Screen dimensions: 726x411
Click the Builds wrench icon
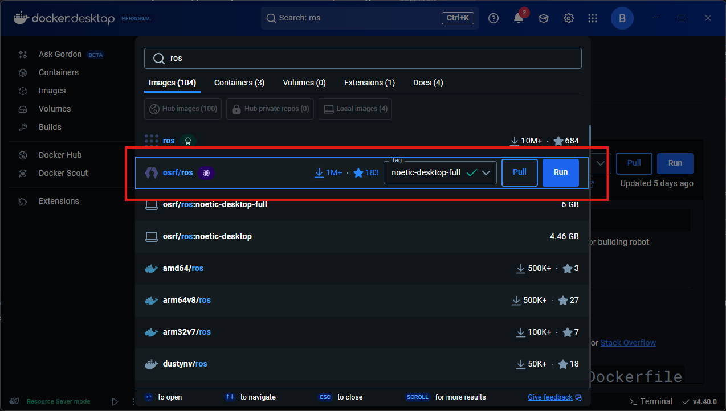click(x=23, y=128)
